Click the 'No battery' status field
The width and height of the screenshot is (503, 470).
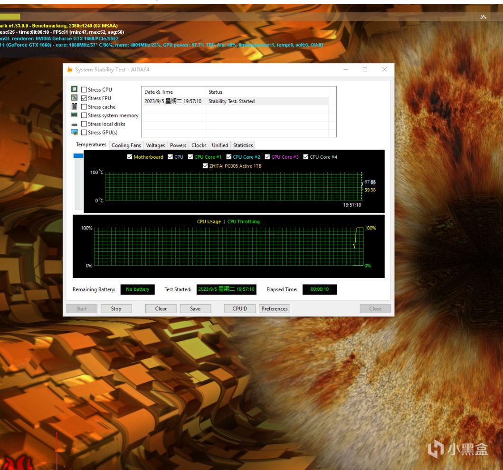(x=138, y=289)
